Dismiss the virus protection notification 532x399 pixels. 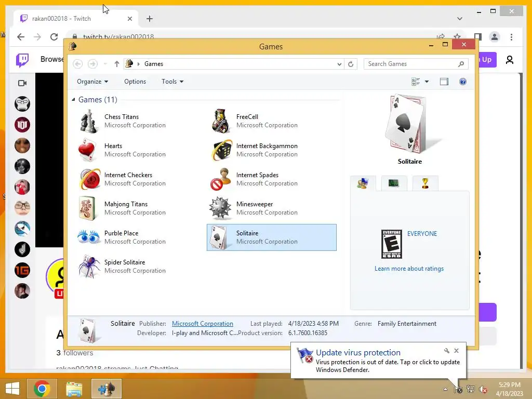pos(456,351)
